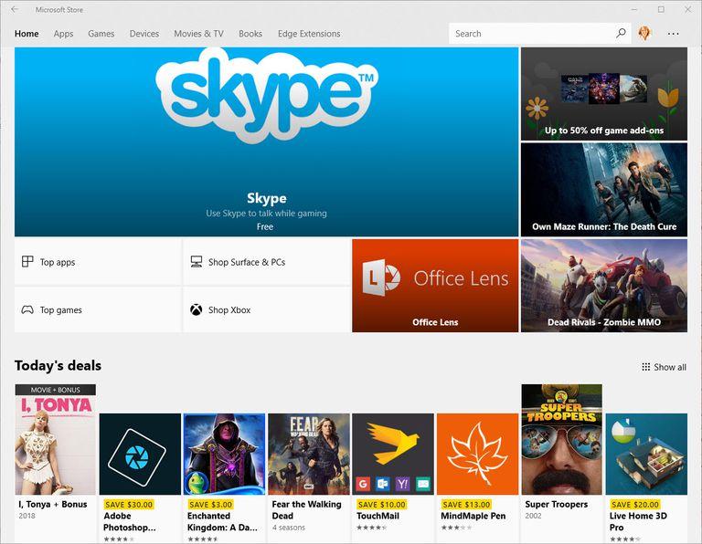The image size is (702, 544).
Task: Open the user account avatar
Action: tap(644, 33)
